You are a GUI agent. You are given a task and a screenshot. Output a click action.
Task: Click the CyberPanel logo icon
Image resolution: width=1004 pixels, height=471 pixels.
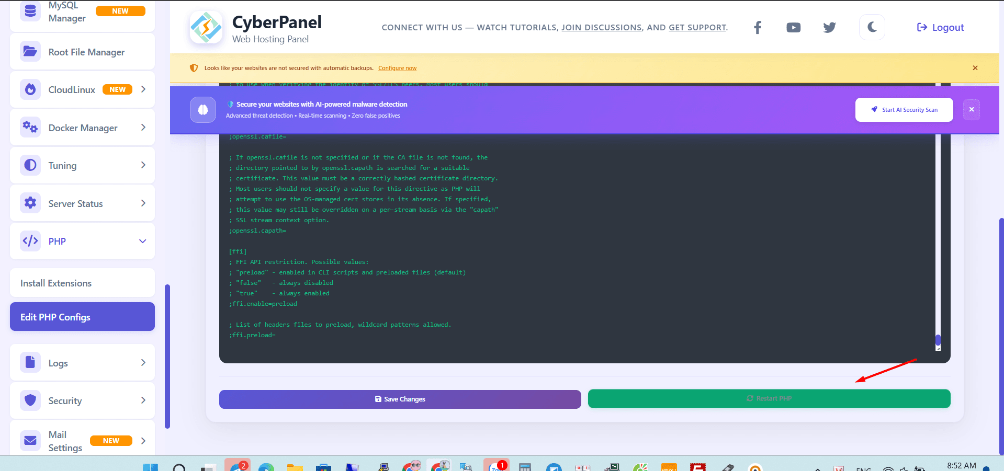(206, 28)
